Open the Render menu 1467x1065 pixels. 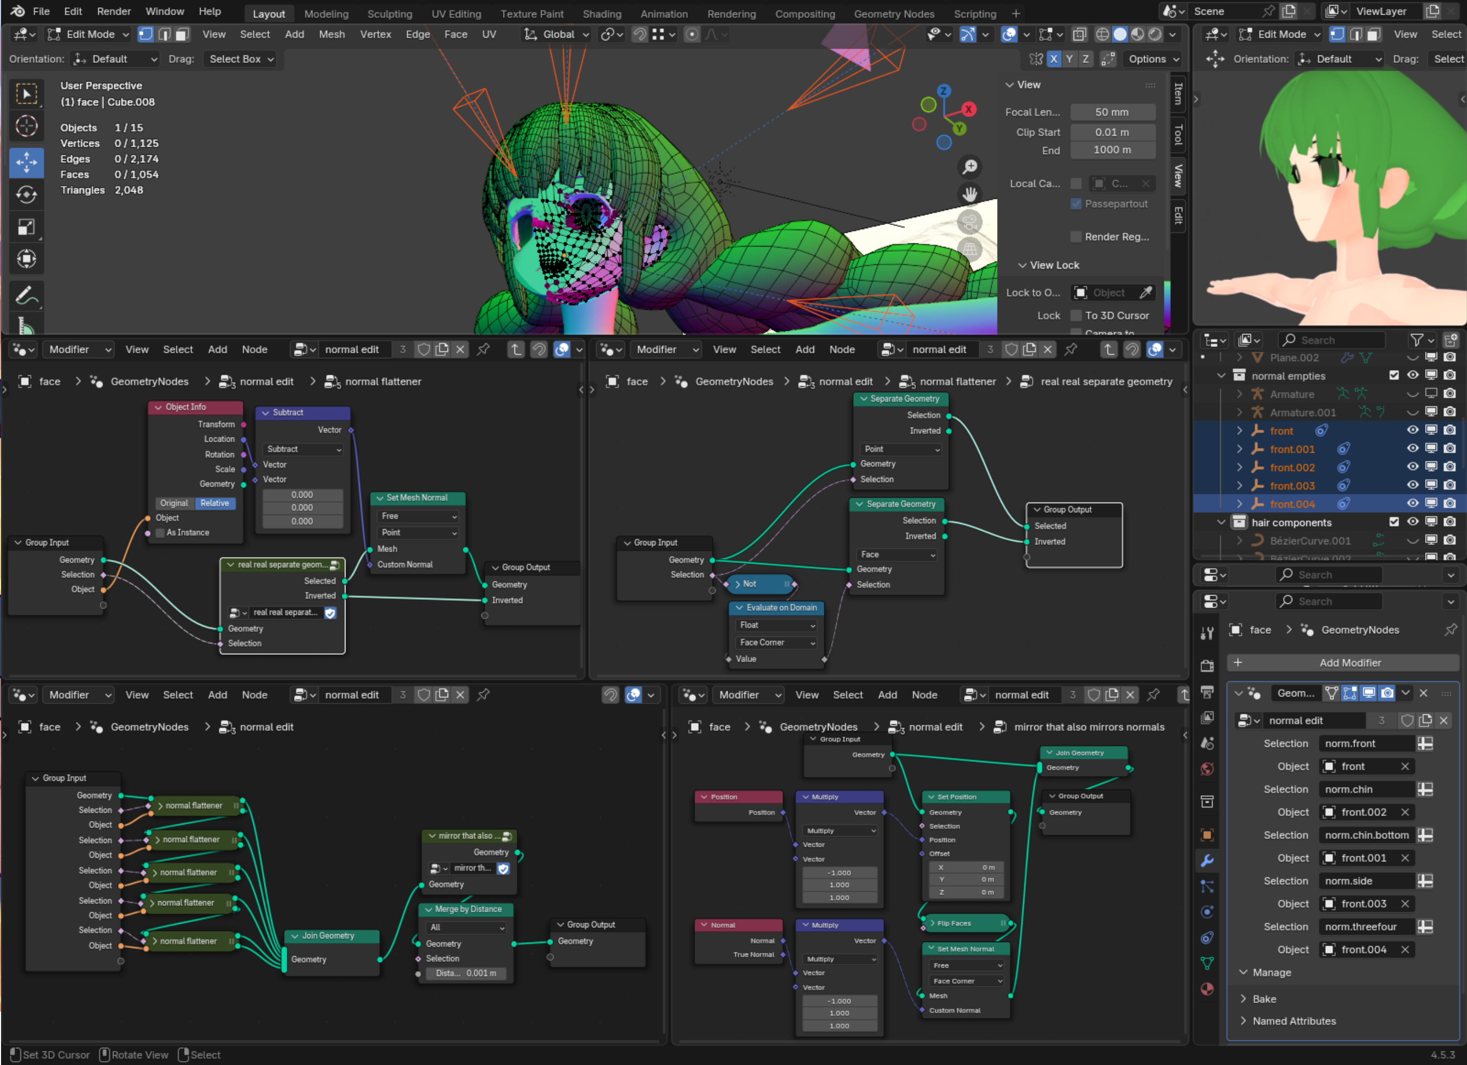point(114,11)
